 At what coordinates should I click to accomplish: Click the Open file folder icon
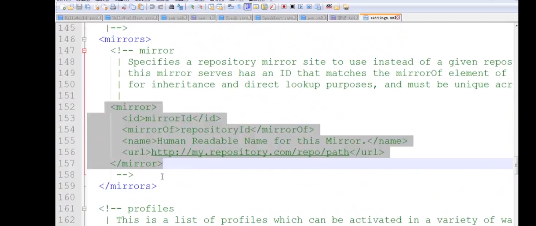[71, 7]
